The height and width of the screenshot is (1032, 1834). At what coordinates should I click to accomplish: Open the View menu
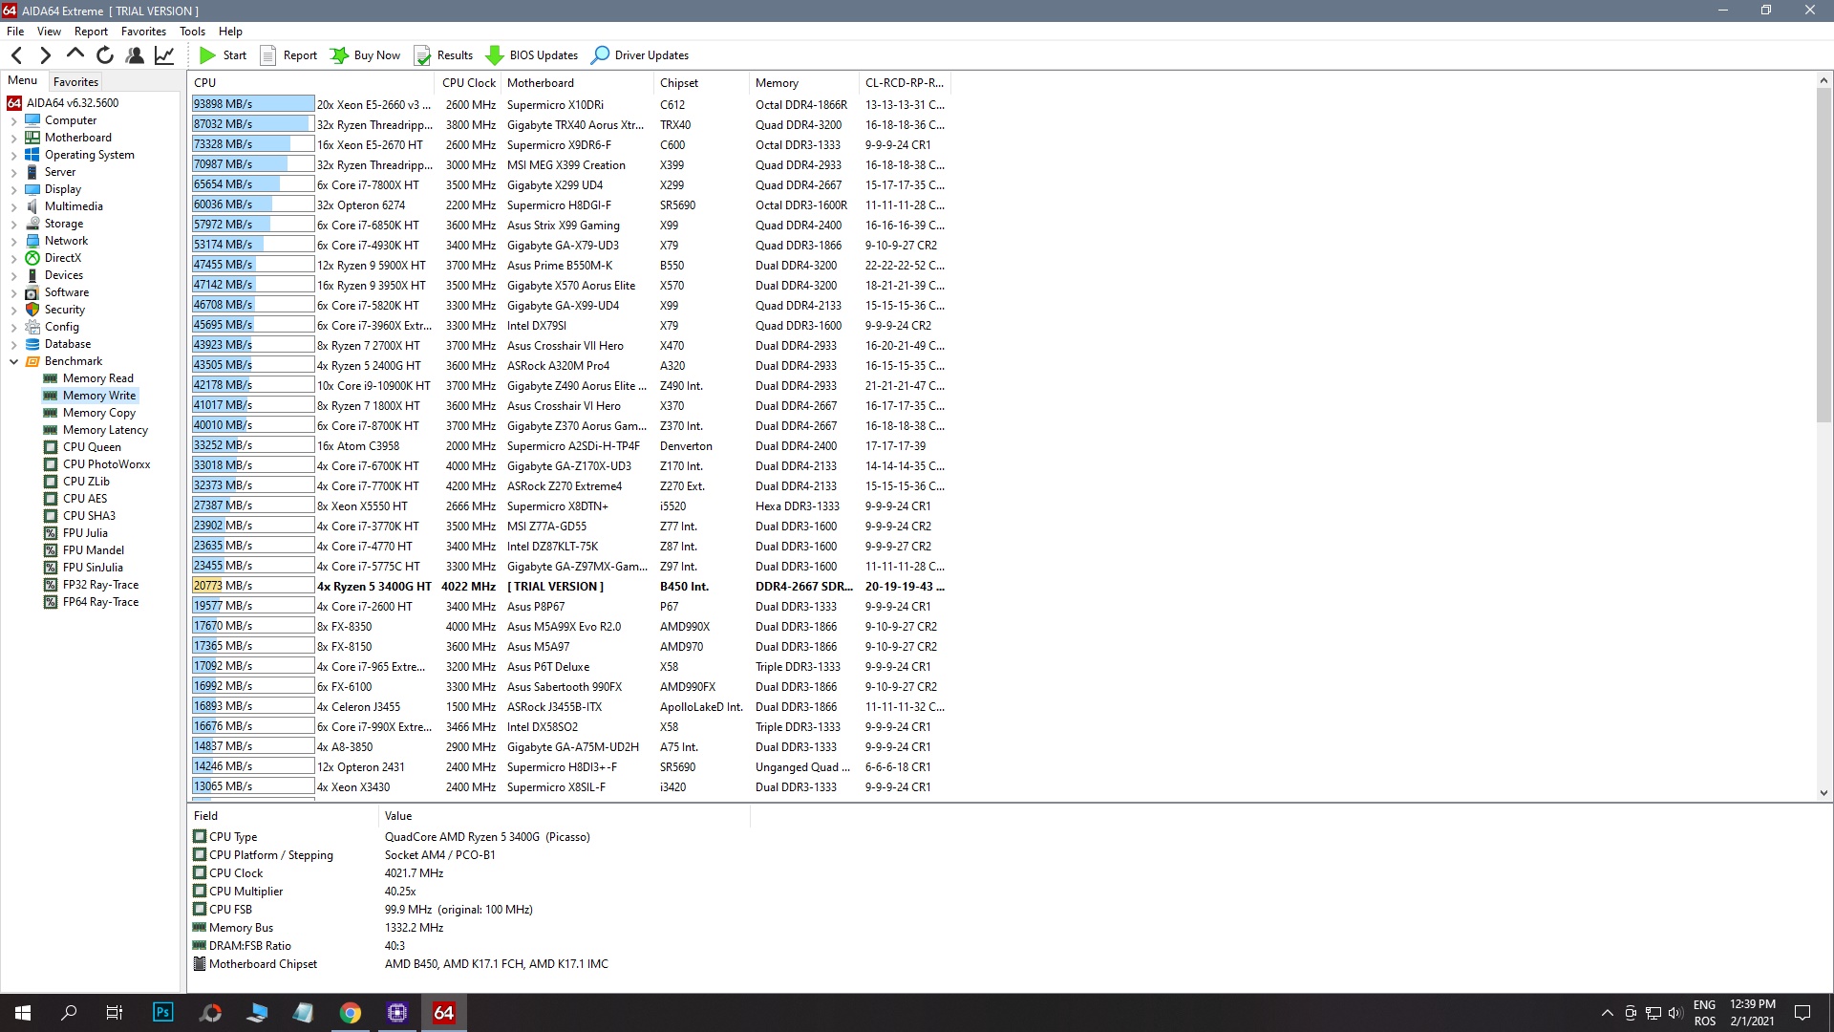49,32
